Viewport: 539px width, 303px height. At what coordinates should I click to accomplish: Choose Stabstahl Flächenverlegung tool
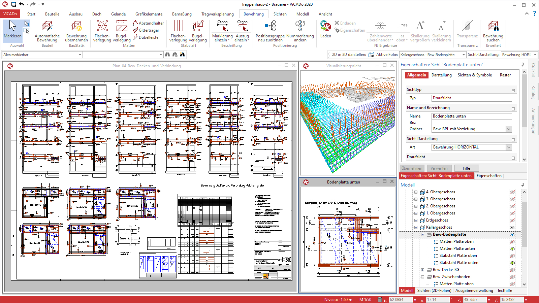178,31
